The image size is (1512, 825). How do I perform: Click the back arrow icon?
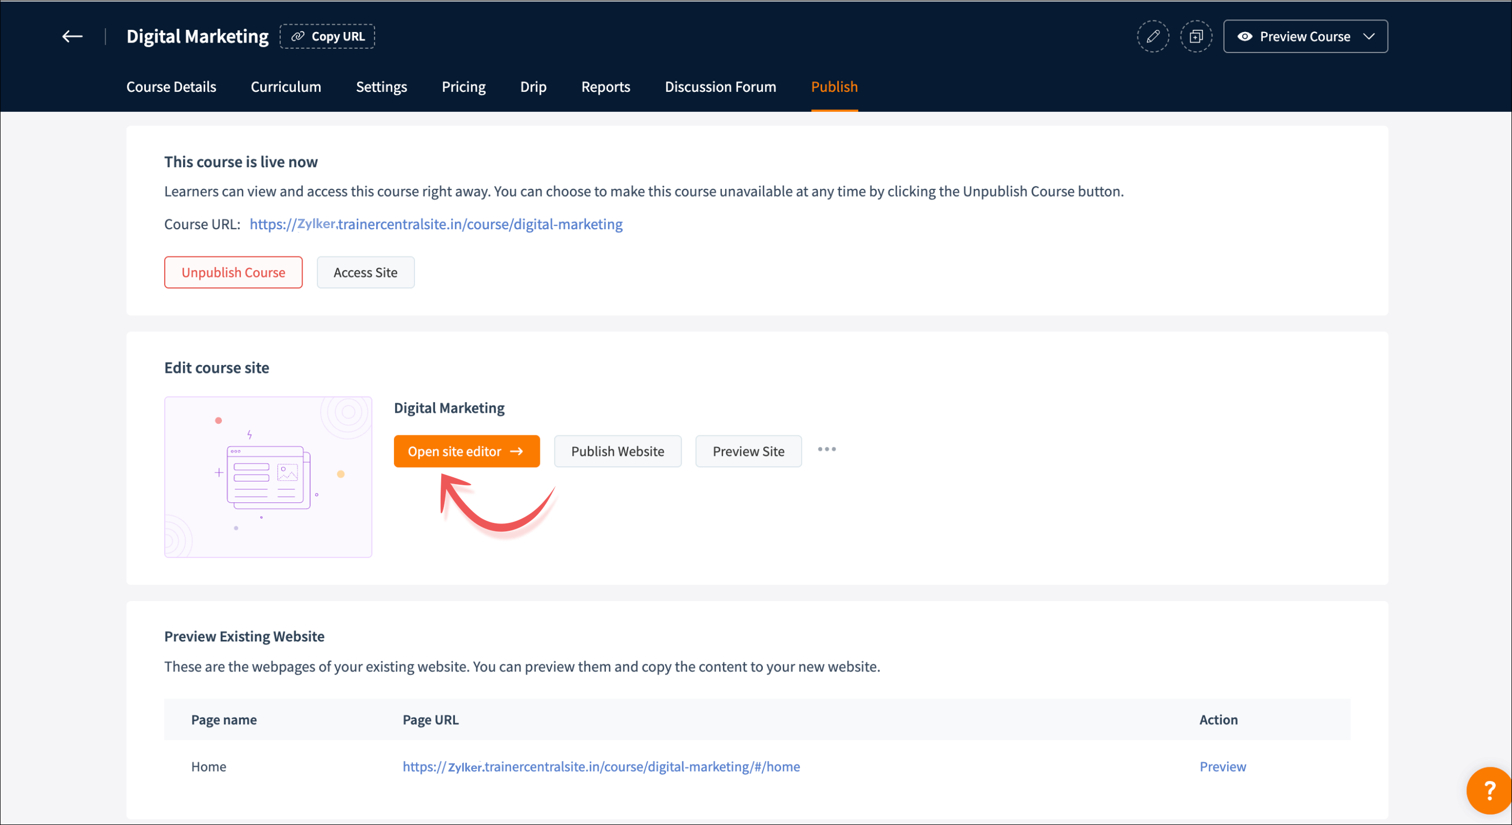72,36
